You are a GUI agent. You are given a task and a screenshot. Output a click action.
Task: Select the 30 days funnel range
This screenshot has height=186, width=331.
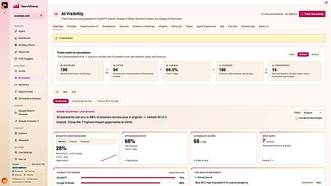click(x=303, y=55)
